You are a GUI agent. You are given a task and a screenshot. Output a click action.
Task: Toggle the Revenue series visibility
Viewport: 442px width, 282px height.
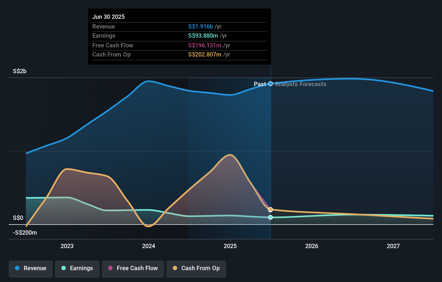tap(30, 269)
